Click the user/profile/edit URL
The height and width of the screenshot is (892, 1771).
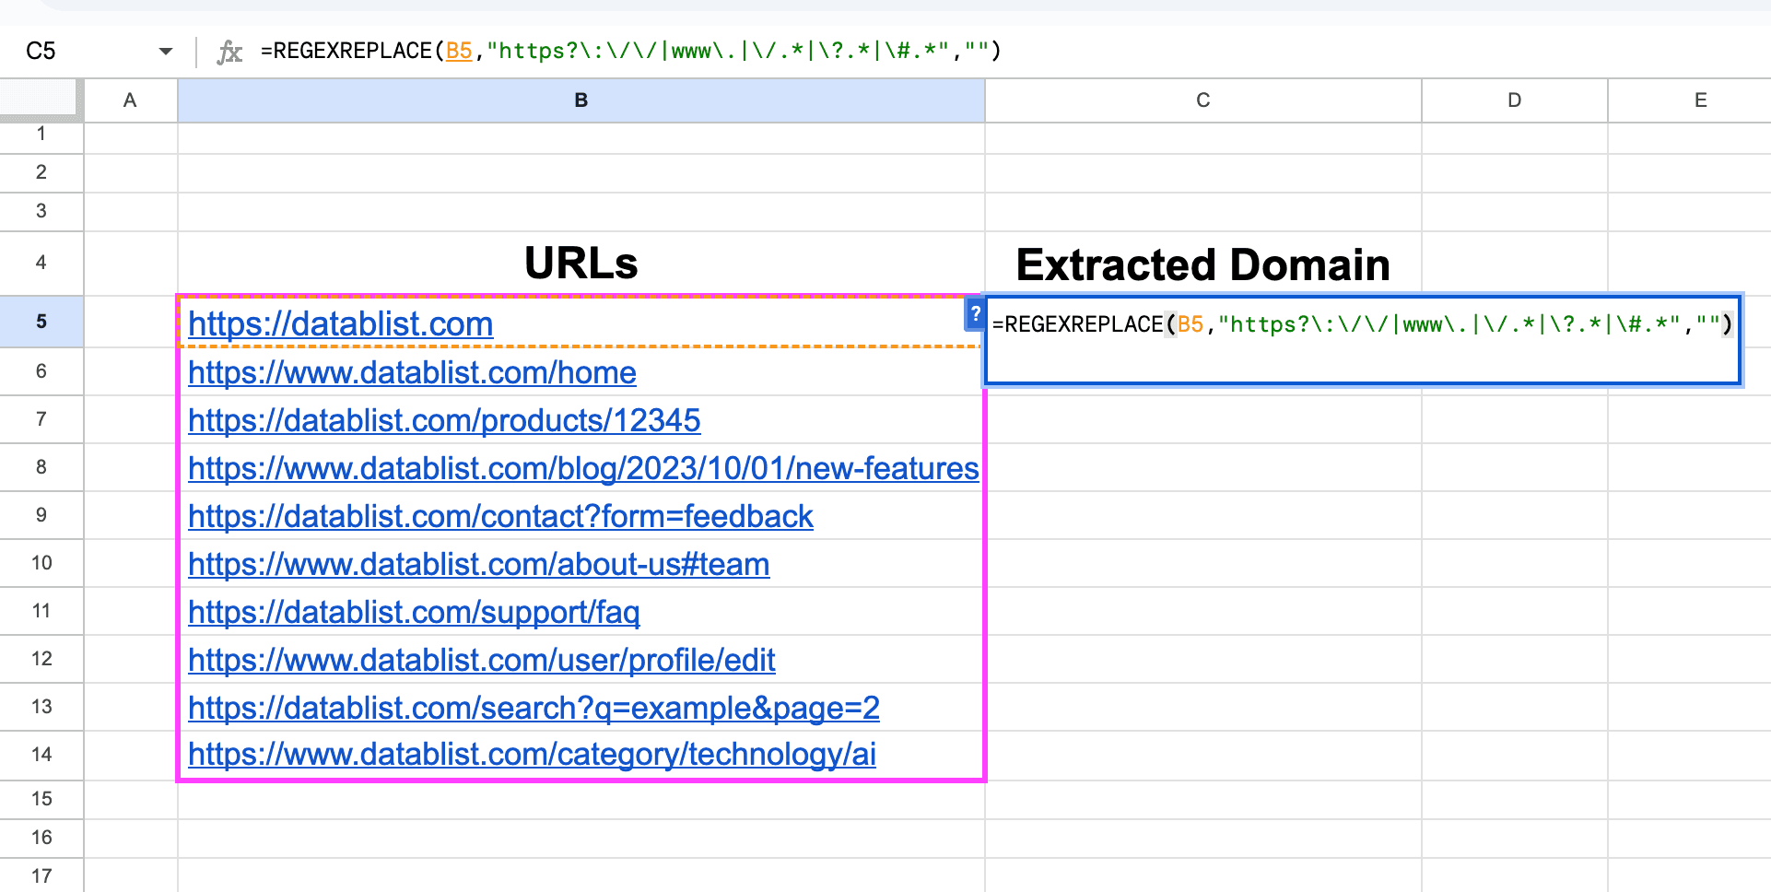480,660
